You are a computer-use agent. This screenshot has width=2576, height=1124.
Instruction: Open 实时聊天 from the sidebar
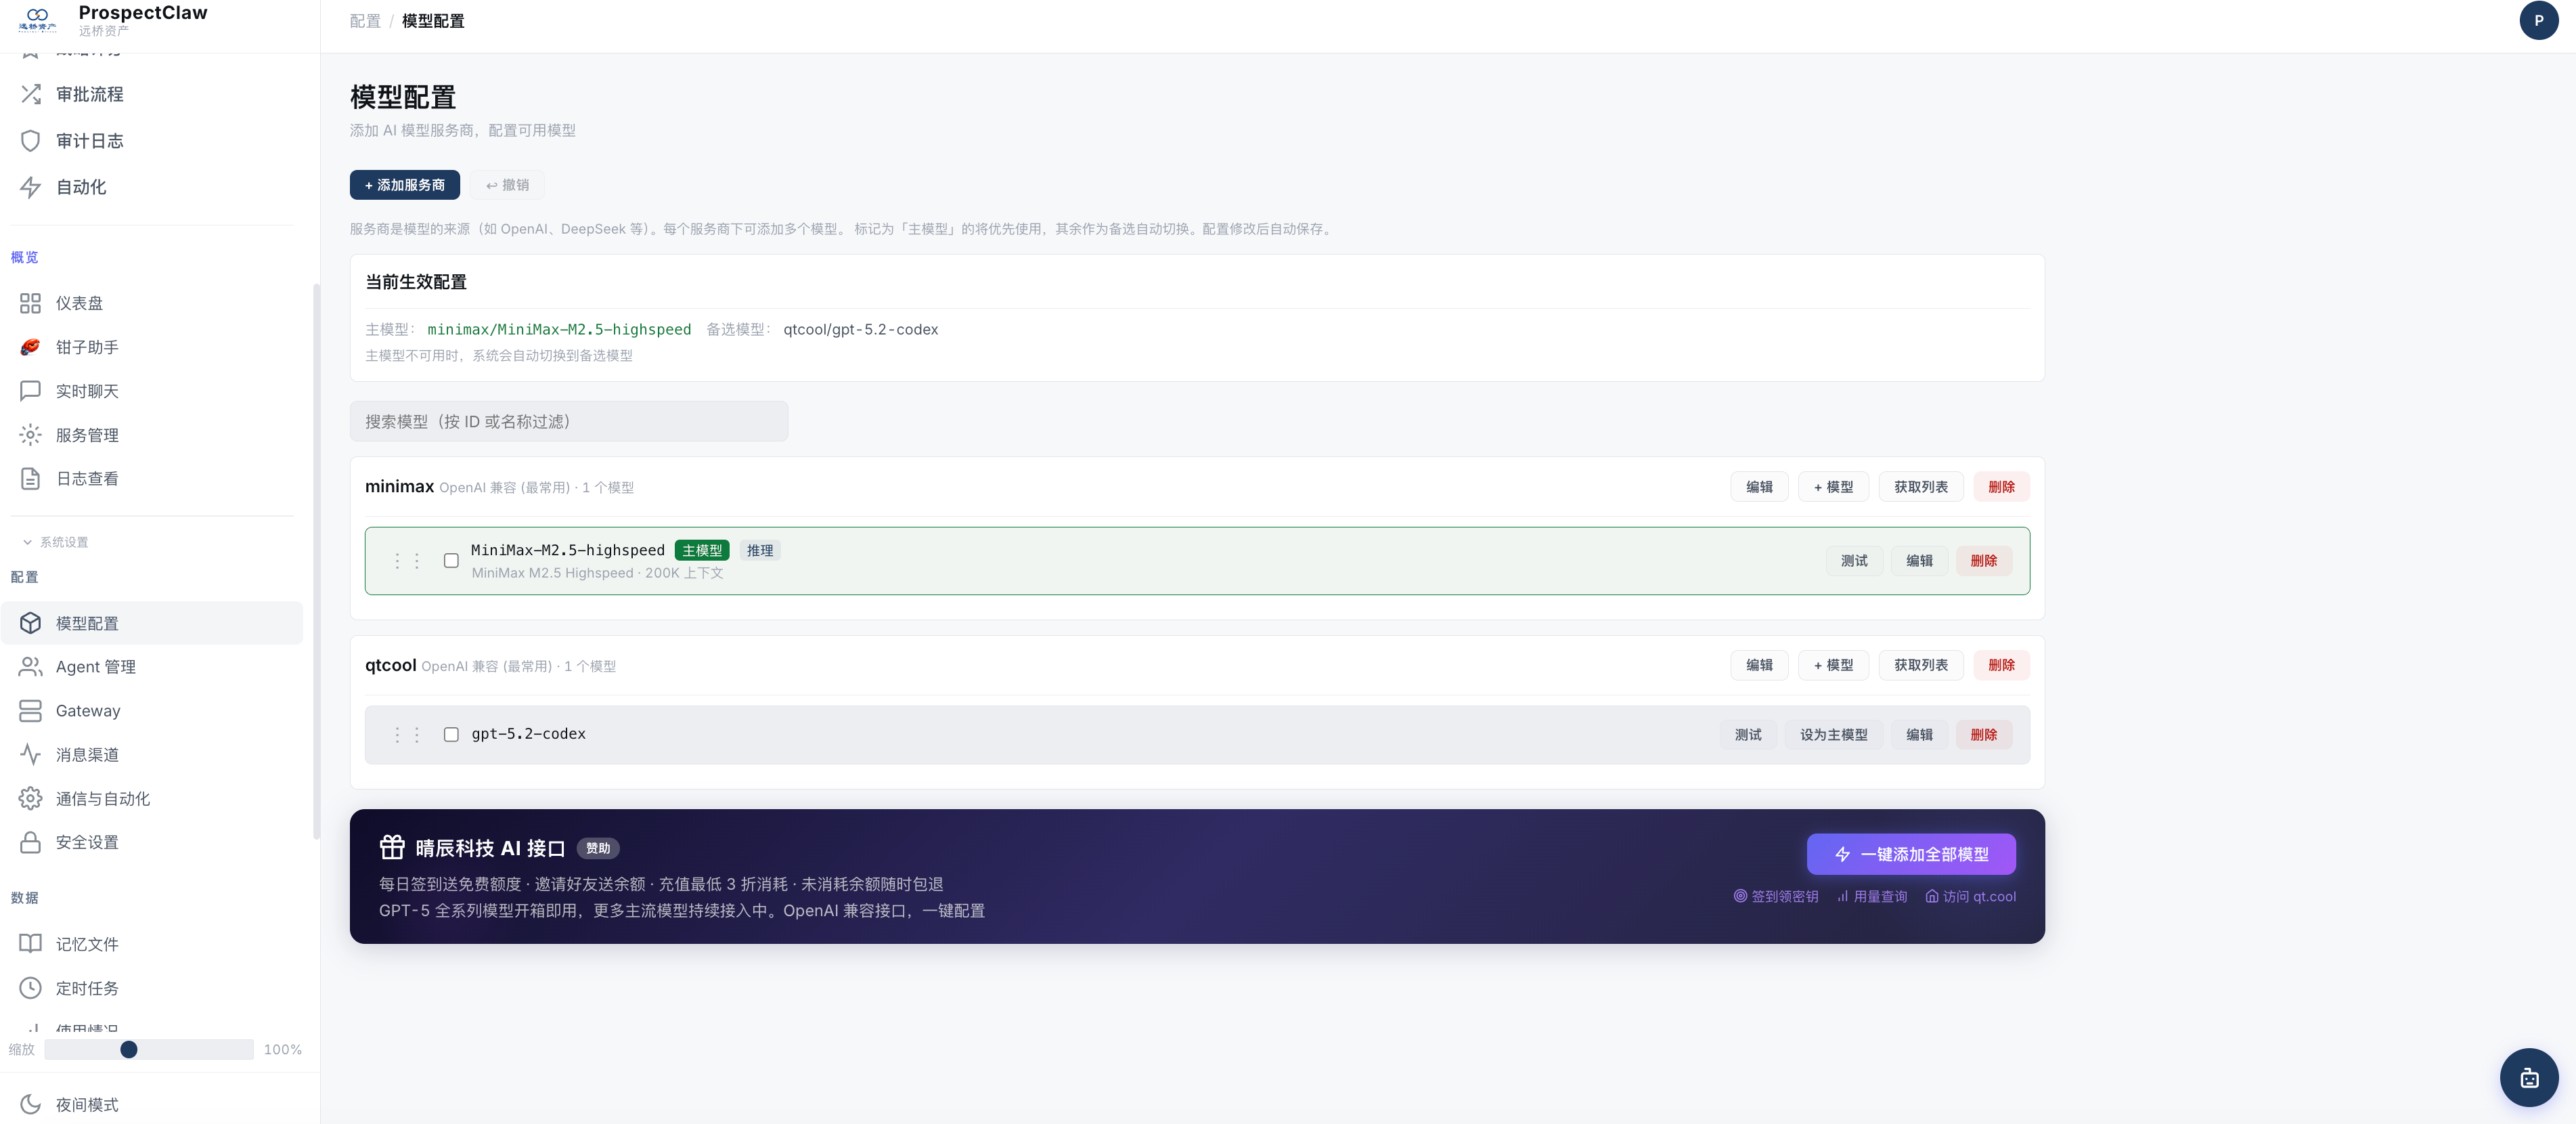click(87, 391)
